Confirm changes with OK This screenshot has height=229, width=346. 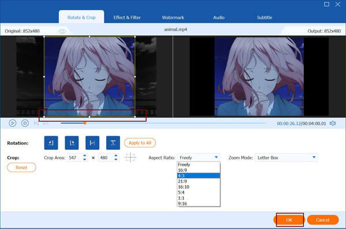pyautogui.click(x=289, y=220)
